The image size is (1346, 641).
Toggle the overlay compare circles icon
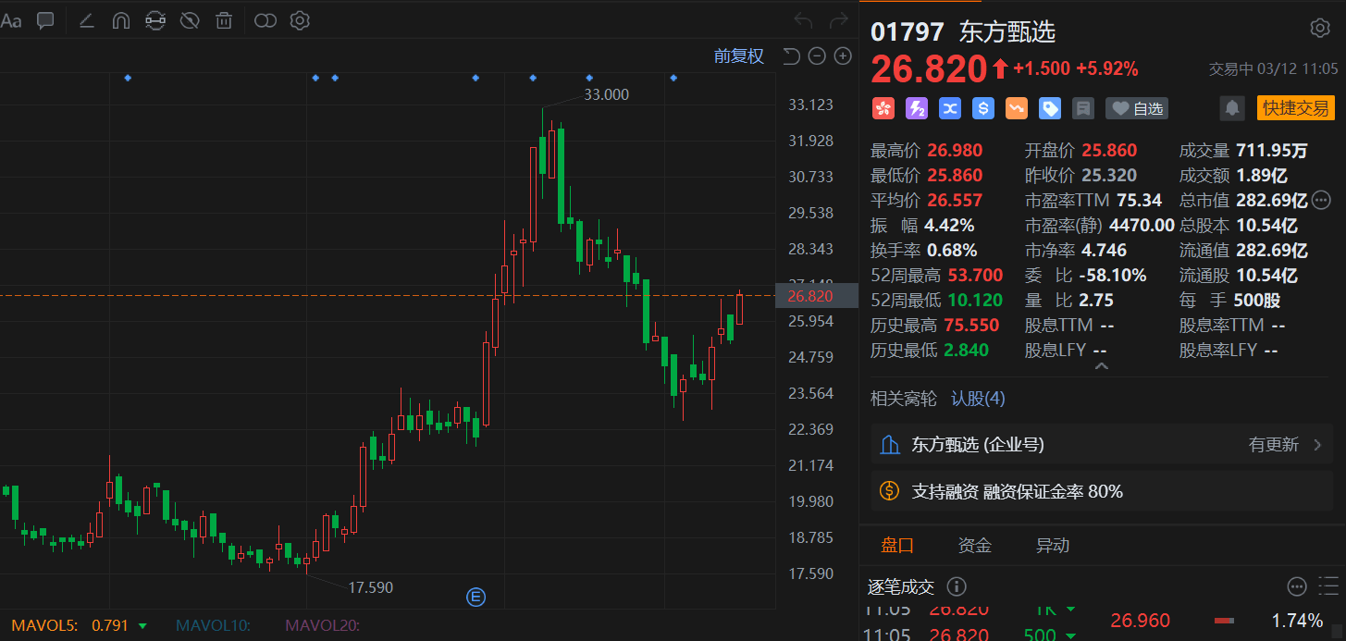265,20
